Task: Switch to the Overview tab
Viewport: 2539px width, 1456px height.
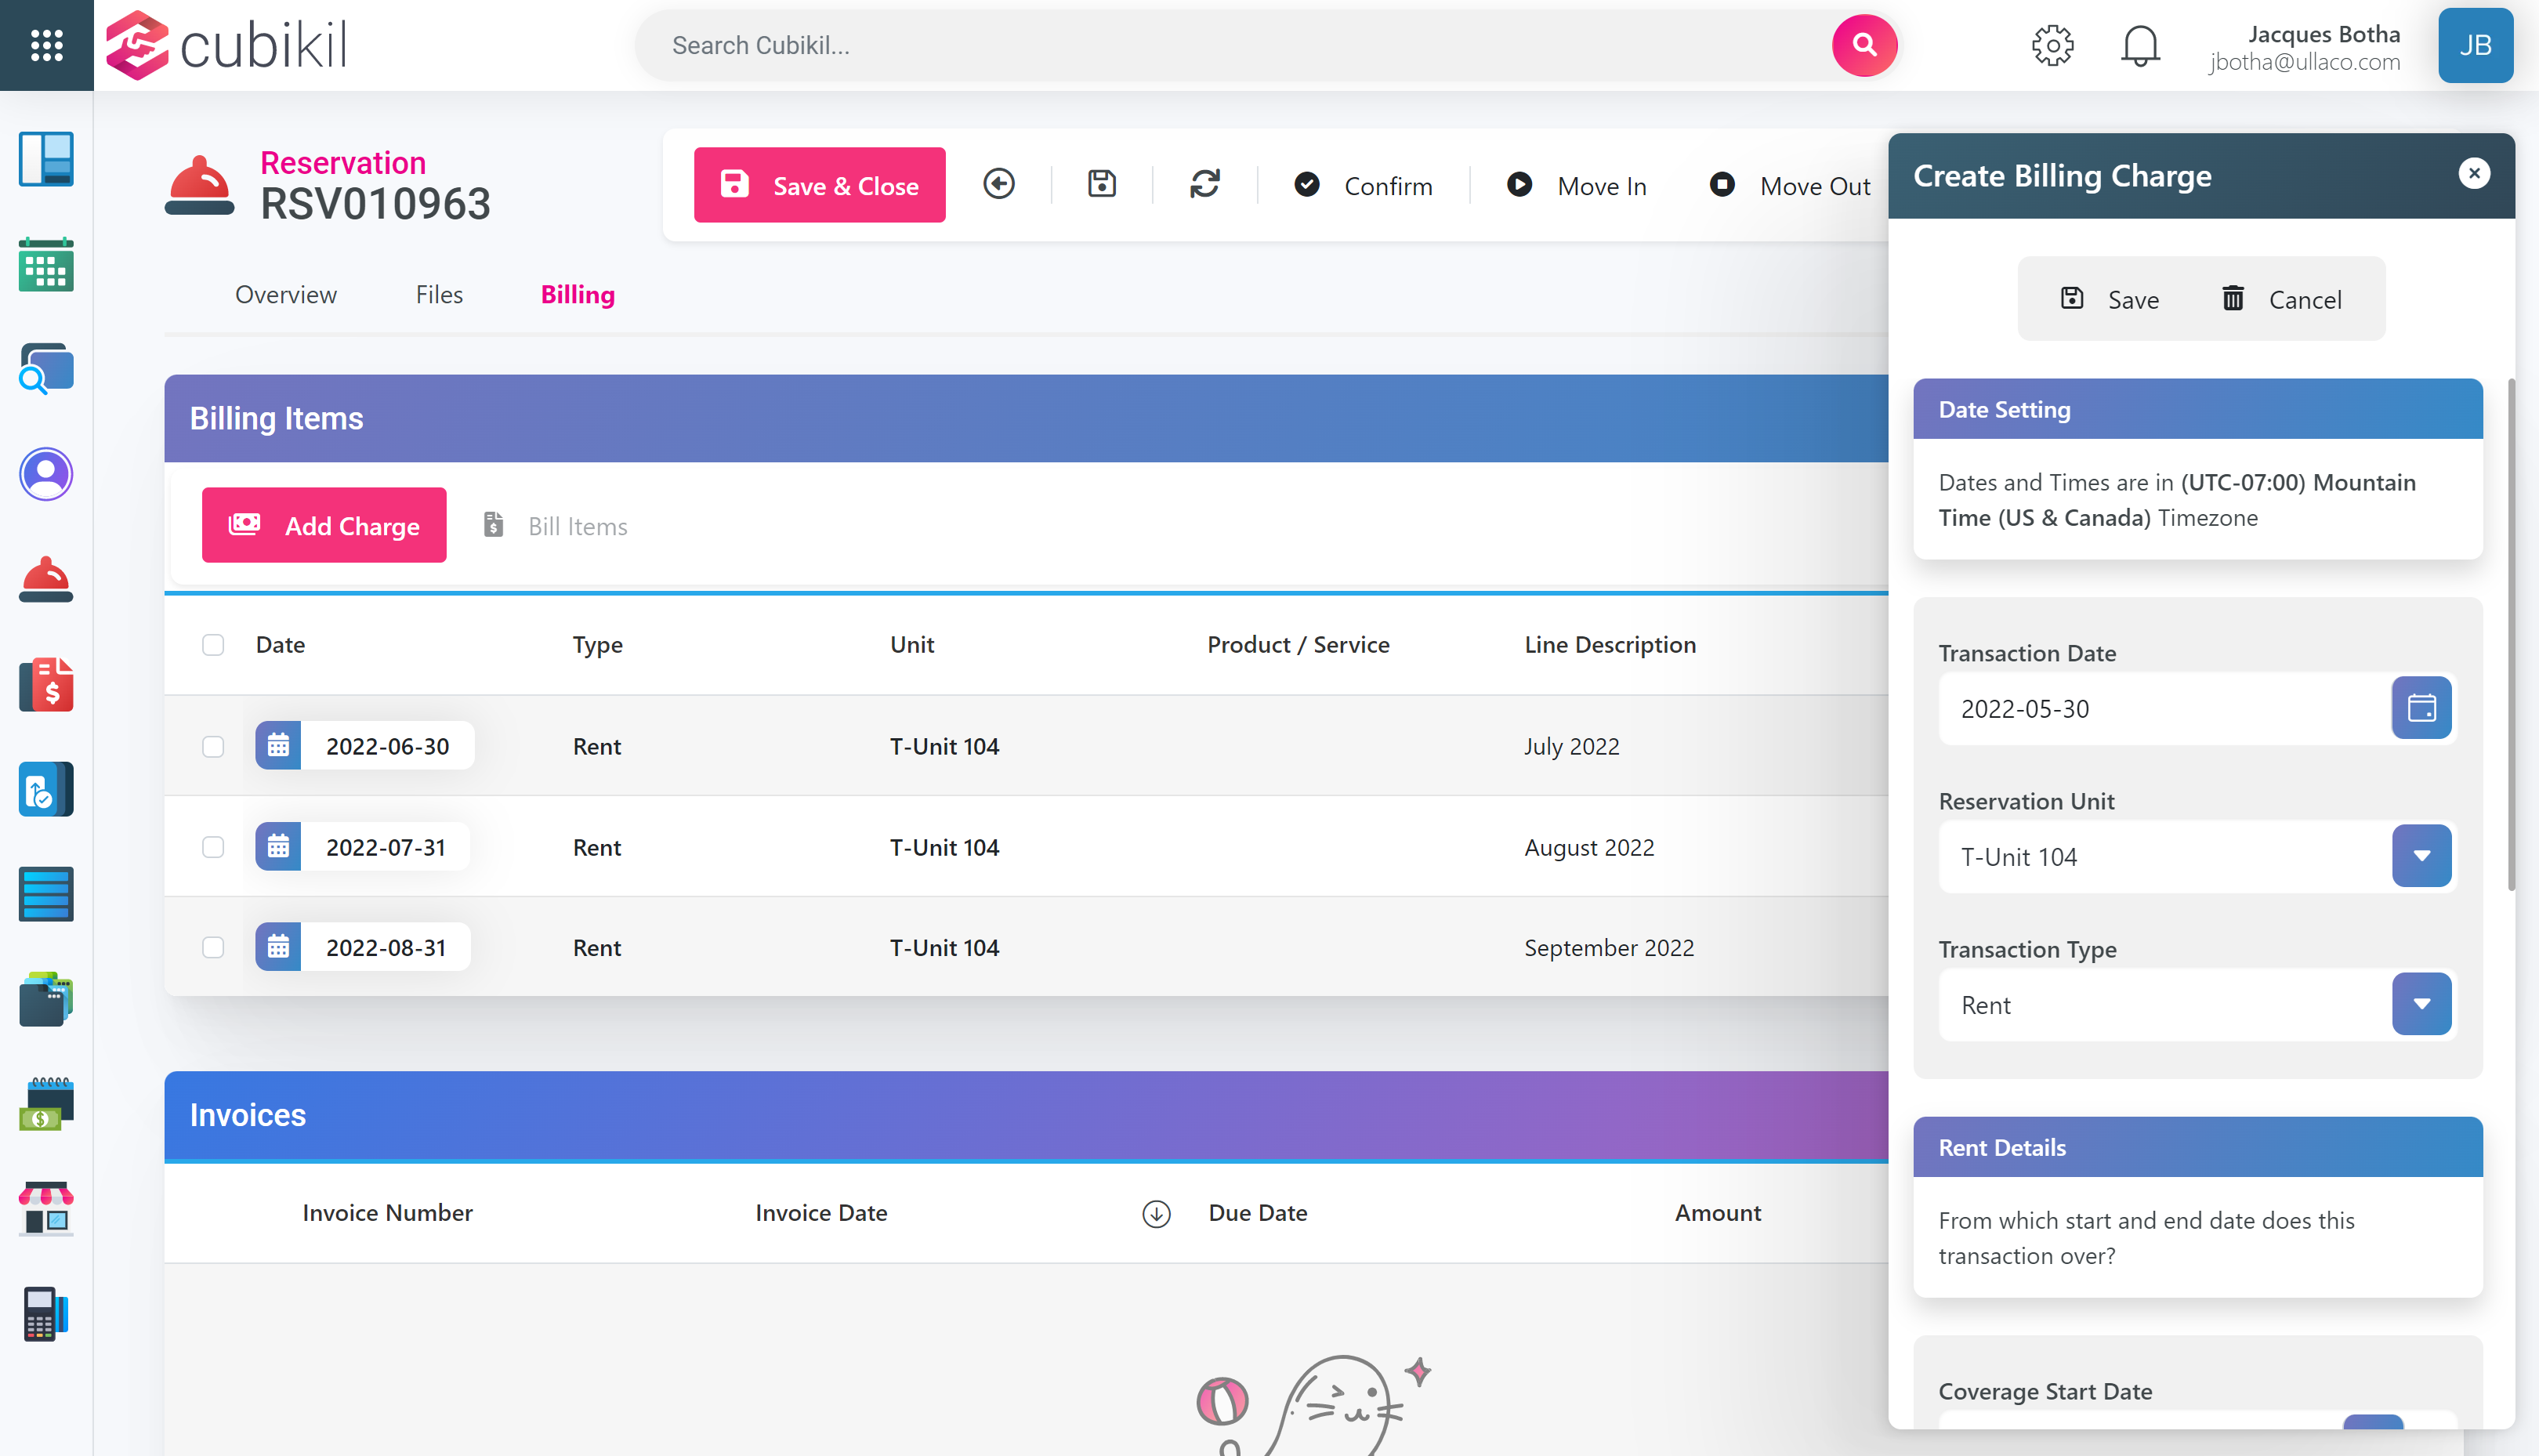Action: tap(286, 295)
